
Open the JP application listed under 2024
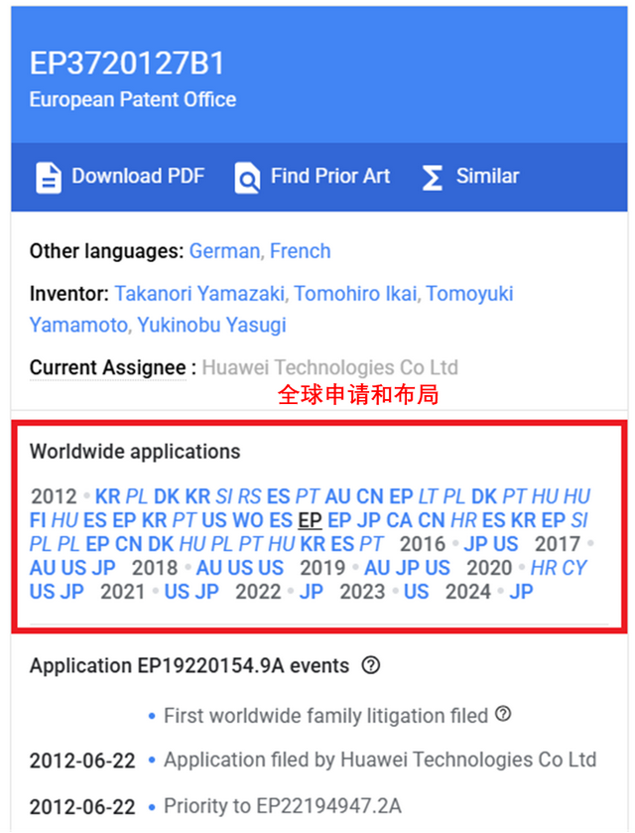(x=521, y=592)
